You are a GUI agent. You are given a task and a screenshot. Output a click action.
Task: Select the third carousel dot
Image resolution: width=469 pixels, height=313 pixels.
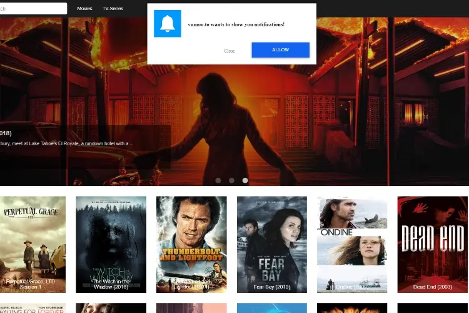click(x=245, y=180)
